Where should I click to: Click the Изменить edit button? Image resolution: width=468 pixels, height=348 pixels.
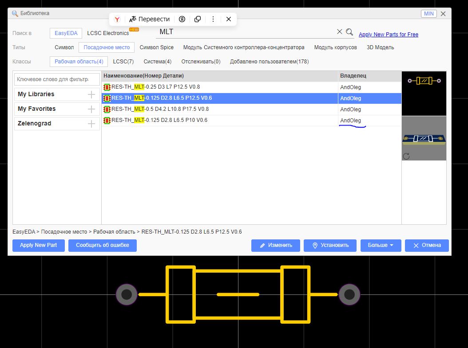[x=275, y=246]
